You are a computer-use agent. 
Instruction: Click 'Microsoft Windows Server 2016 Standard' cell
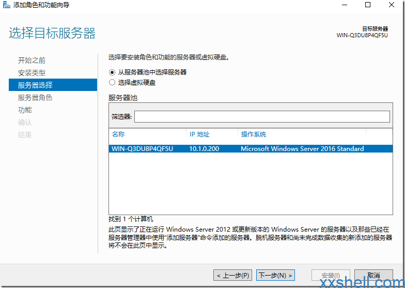tap(302, 149)
